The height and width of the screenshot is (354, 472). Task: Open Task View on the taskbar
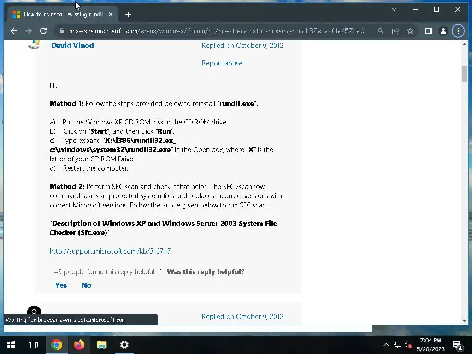click(33, 345)
